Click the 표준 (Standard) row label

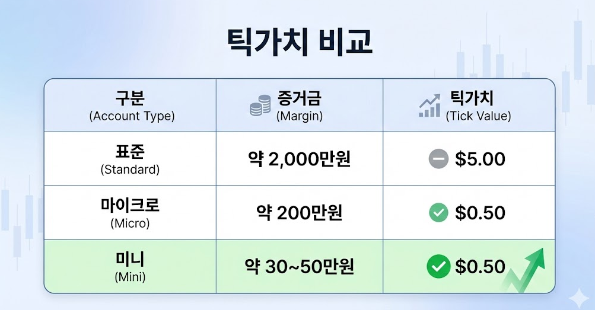131,159
